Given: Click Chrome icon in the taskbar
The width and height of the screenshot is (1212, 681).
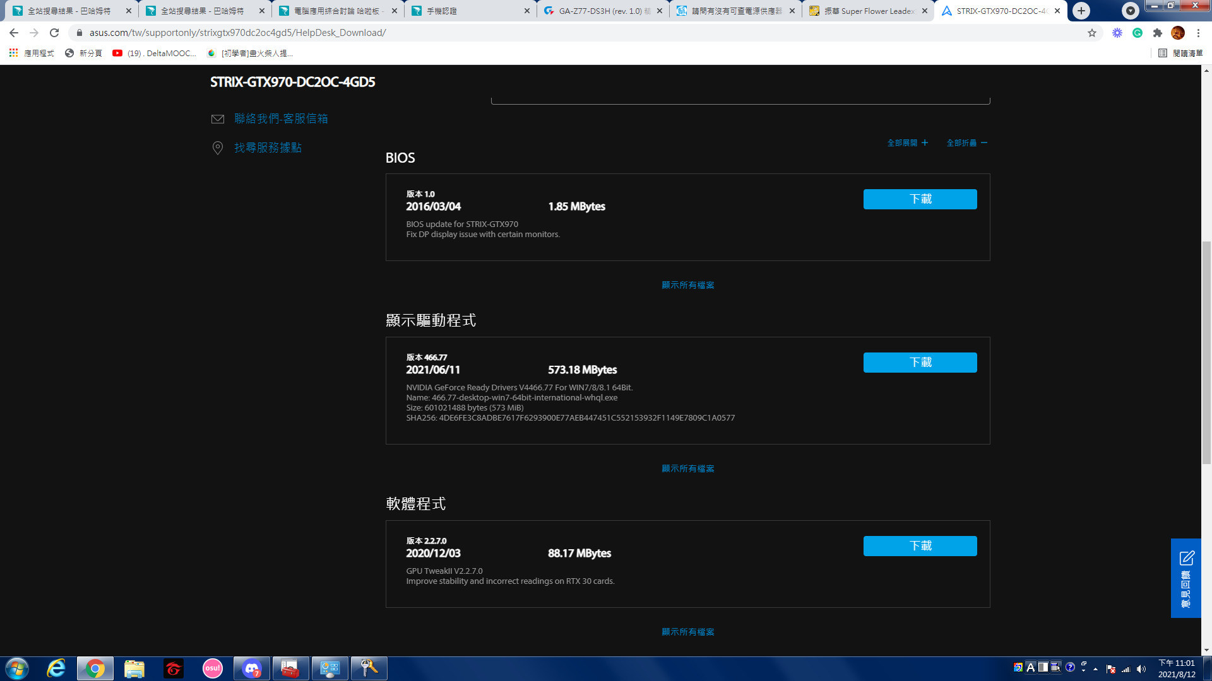Looking at the screenshot, I should click(x=95, y=668).
